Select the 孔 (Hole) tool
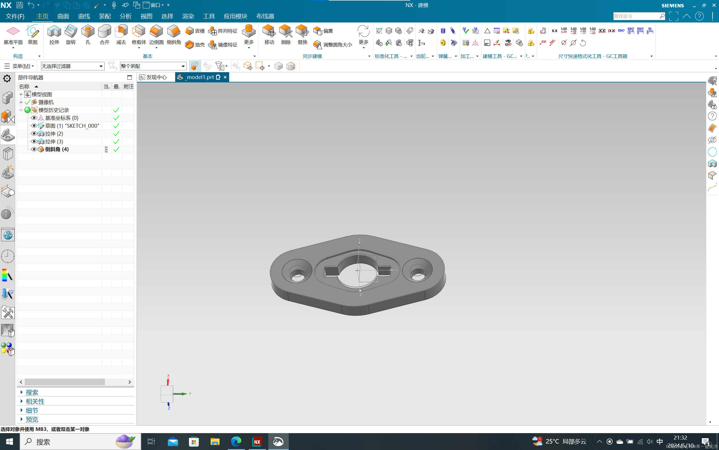The image size is (719, 450). click(88, 35)
